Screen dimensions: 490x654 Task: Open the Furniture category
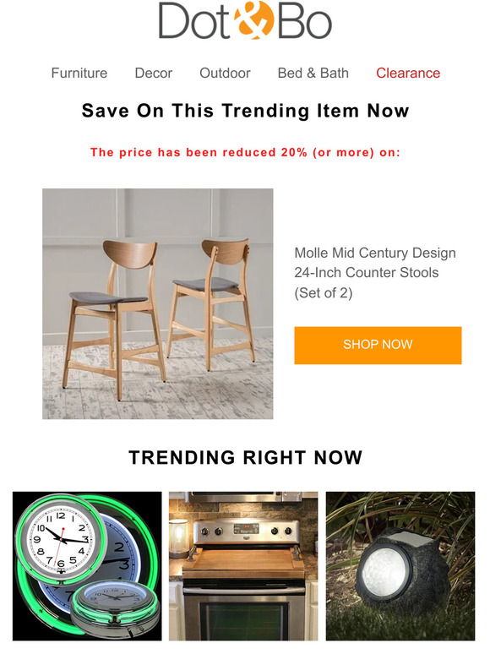(x=79, y=73)
